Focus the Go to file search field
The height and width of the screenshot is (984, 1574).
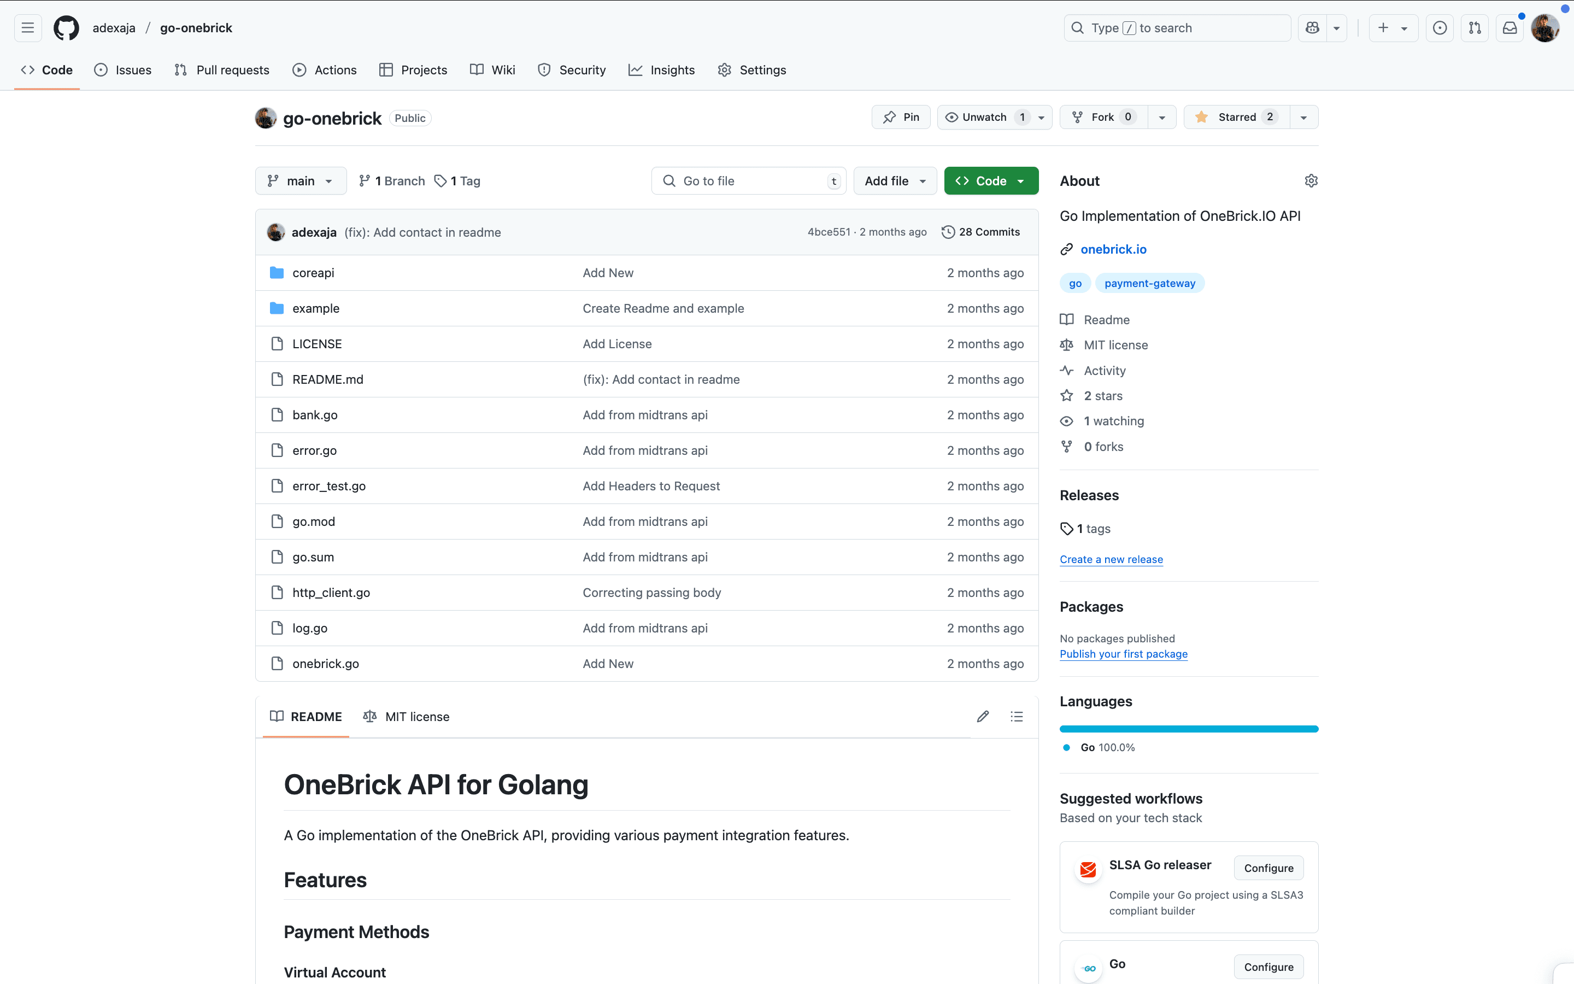coord(749,181)
